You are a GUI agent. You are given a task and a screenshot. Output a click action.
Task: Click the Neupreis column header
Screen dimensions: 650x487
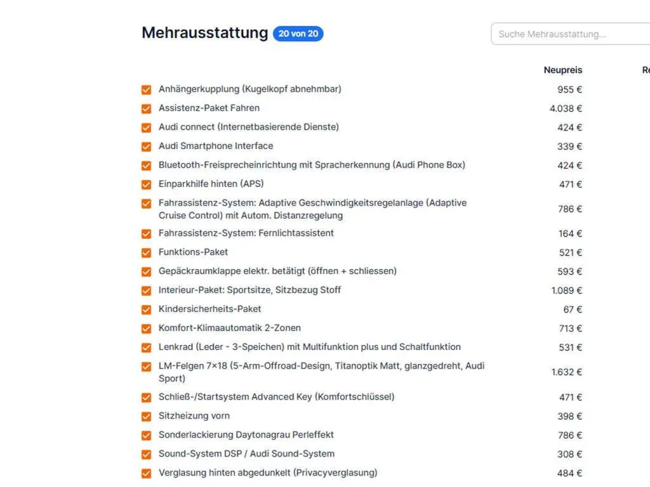pos(562,70)
